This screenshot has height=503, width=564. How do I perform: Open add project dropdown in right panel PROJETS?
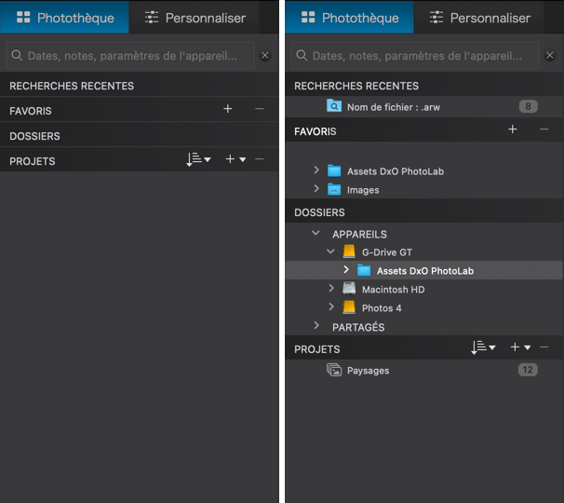[520, 347]
